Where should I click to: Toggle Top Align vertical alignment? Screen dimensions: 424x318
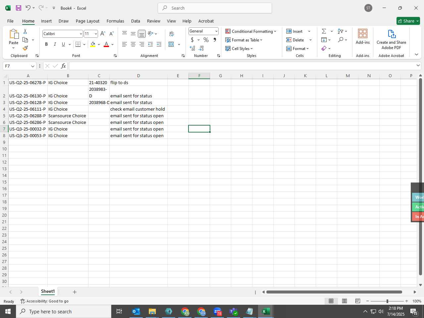coord(124,33)
